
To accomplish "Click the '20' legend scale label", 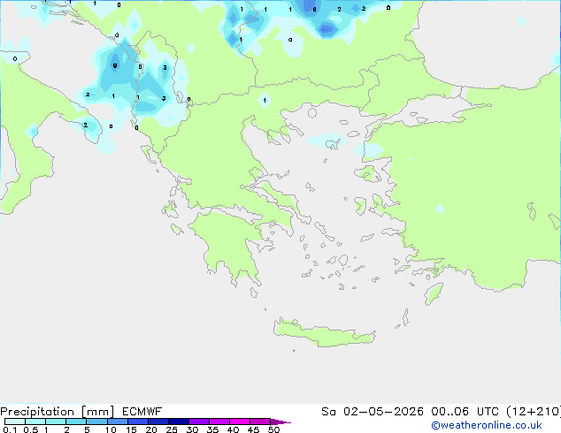I will click(x=151, y=429).
